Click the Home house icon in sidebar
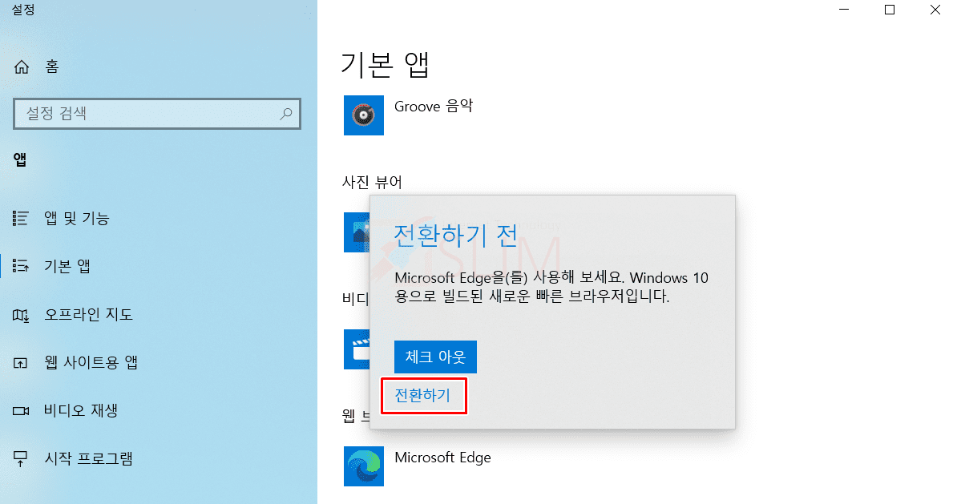The image size is (953, 504). [22, 67]
